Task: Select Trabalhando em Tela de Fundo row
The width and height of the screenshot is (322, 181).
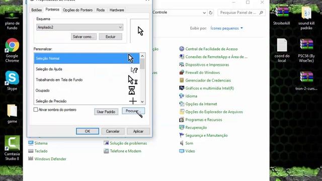Action: pyautogui.click(x=87, y=80)
